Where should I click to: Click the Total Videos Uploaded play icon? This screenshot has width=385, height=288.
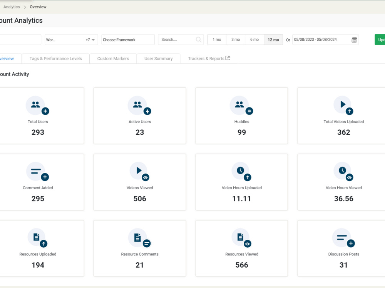tap(343, 106)
